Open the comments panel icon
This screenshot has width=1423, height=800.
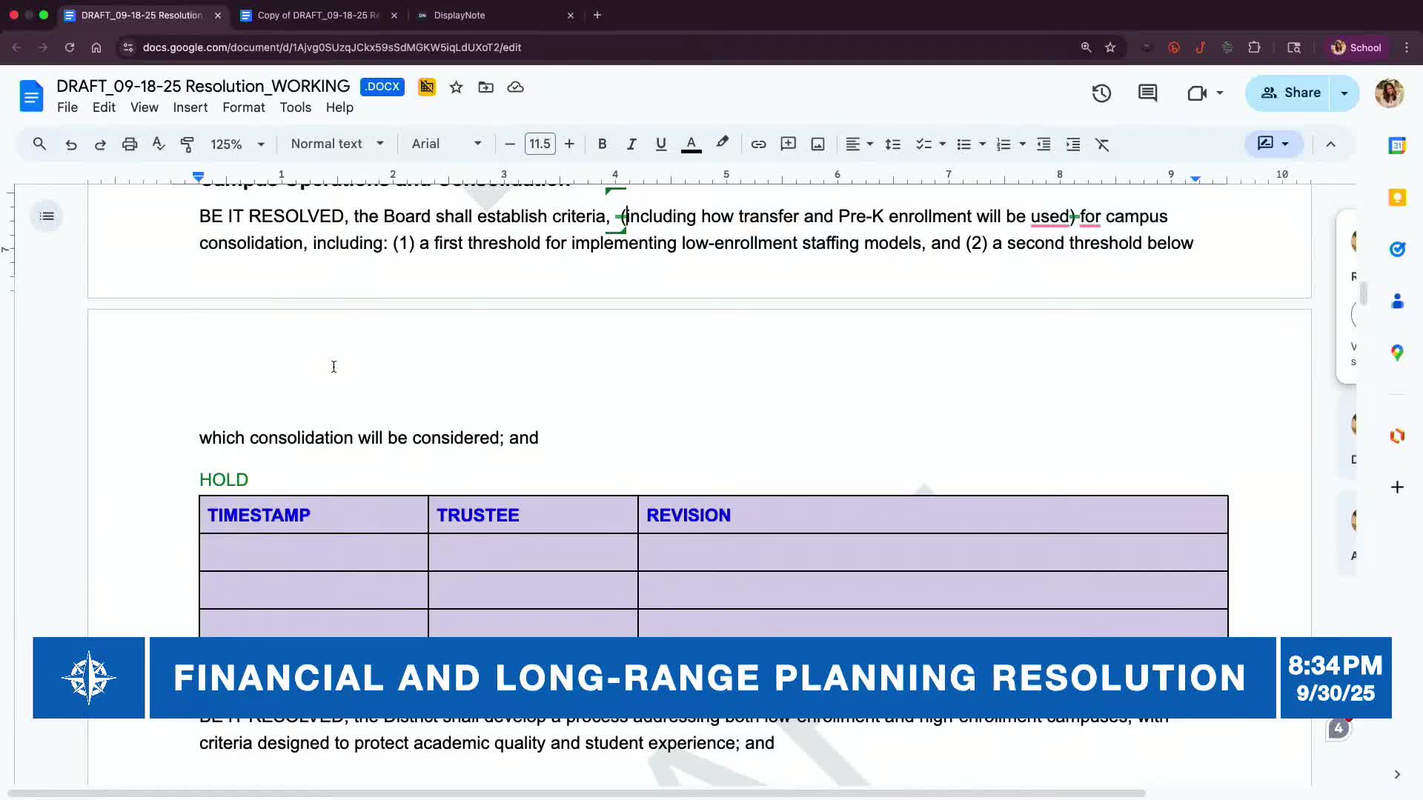coord(1147,93)
